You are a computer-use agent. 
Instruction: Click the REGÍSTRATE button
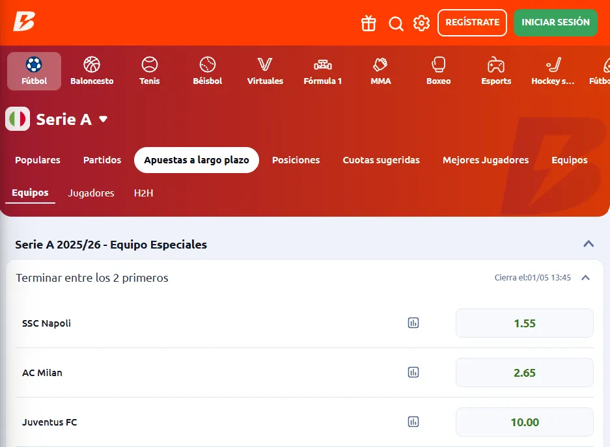[472, 23]
